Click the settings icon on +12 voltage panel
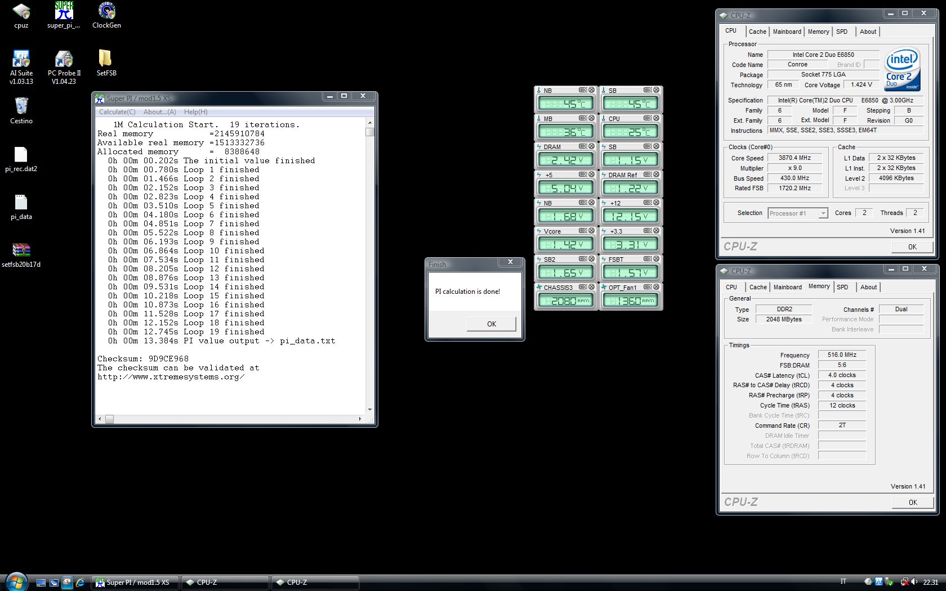The width and height of the screenshot is (946, 591). 648,203
